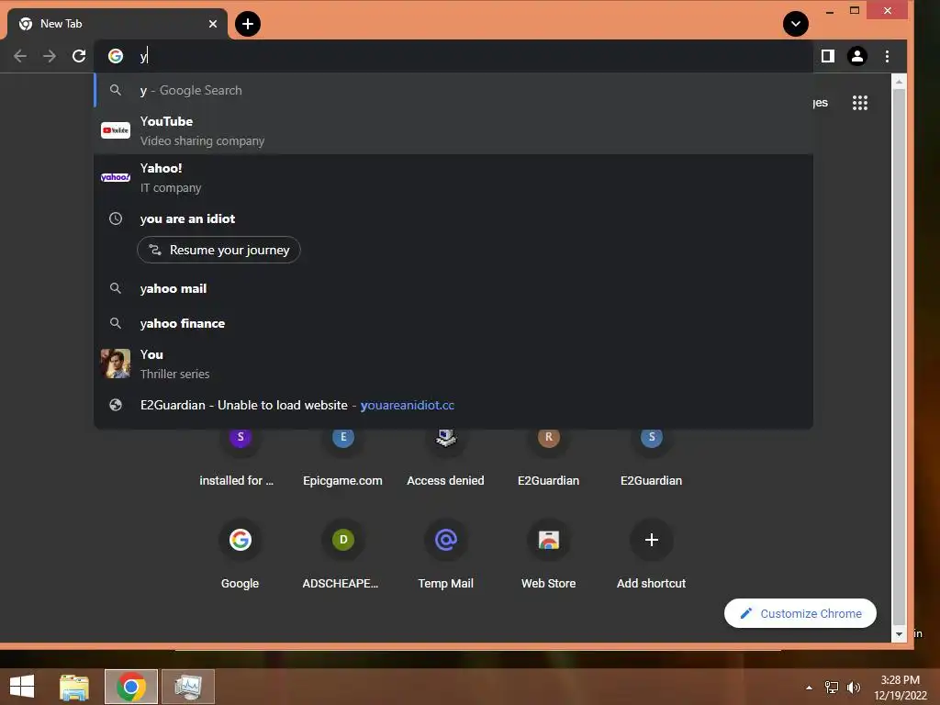Select 'yahoo mail' search suggestion
The height and width of the screenshot is (705, 940).
pos(453,288)
